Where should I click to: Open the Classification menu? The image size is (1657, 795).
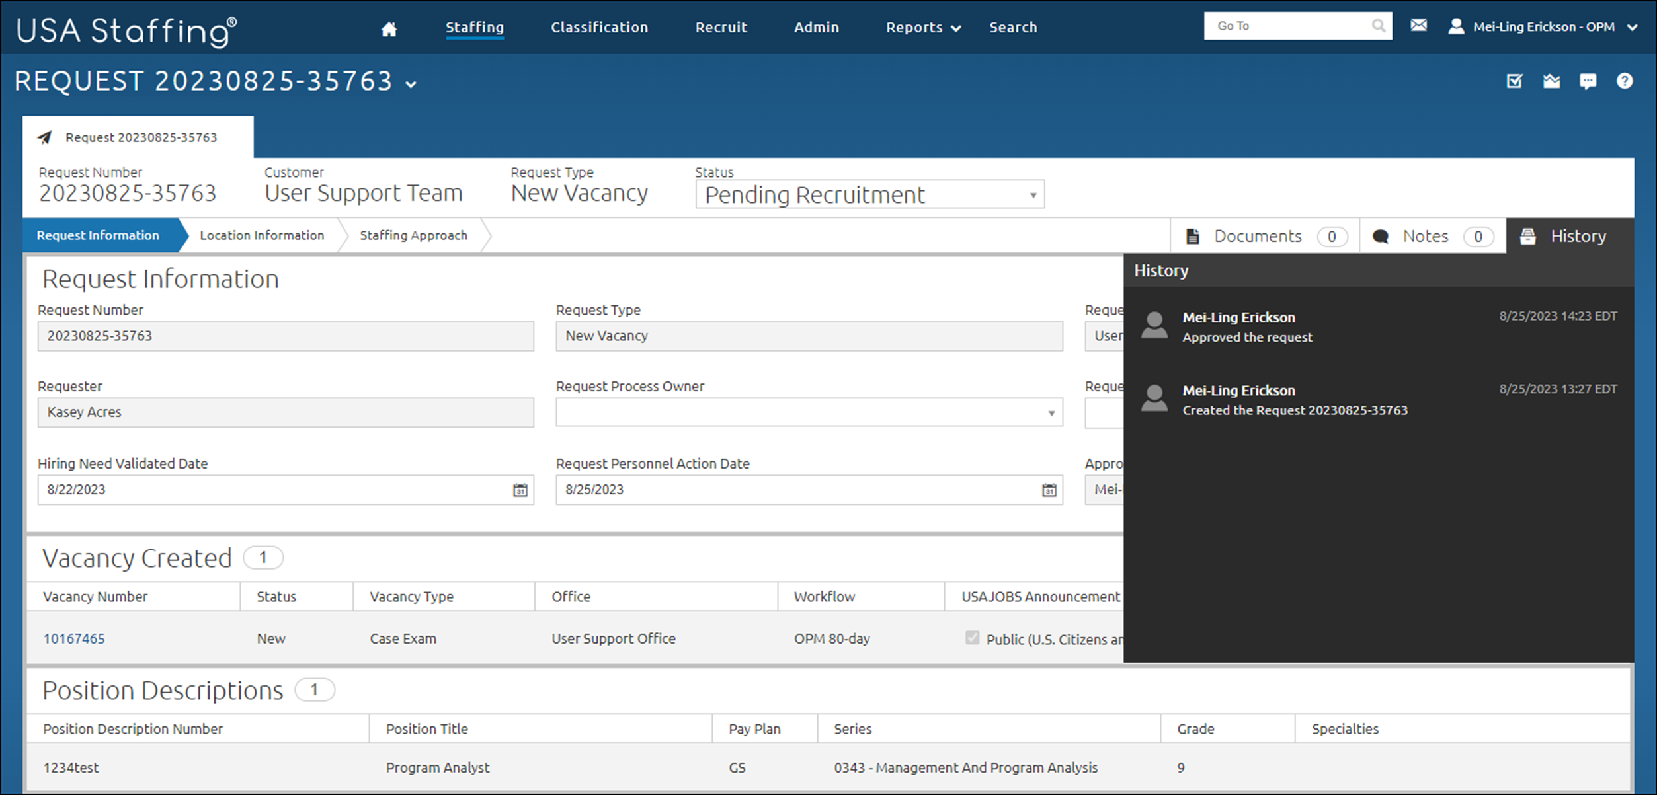[x=599, y=28]
